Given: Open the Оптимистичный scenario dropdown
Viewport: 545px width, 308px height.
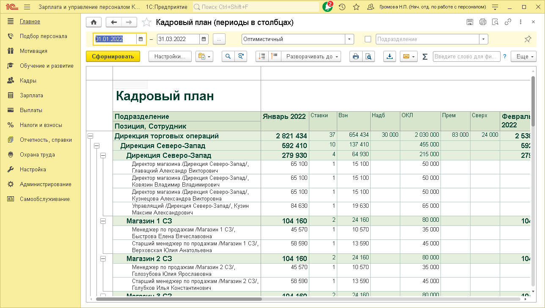Looking at the screenshot, I should click(350, 39).
